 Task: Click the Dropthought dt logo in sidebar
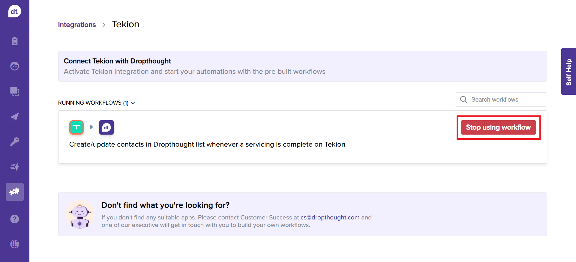pos(14,11)
